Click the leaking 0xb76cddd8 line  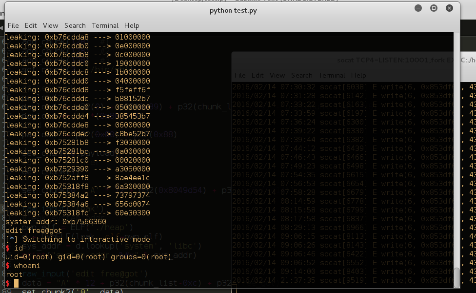click(x=78, y=90)
